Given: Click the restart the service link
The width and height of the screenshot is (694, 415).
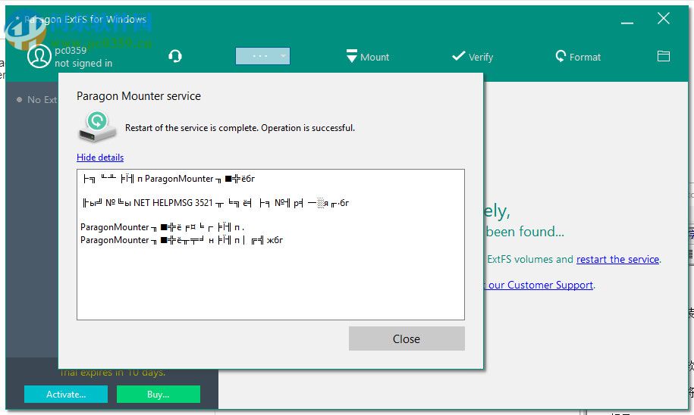Looking at the screenshot, I should point(617,260).
